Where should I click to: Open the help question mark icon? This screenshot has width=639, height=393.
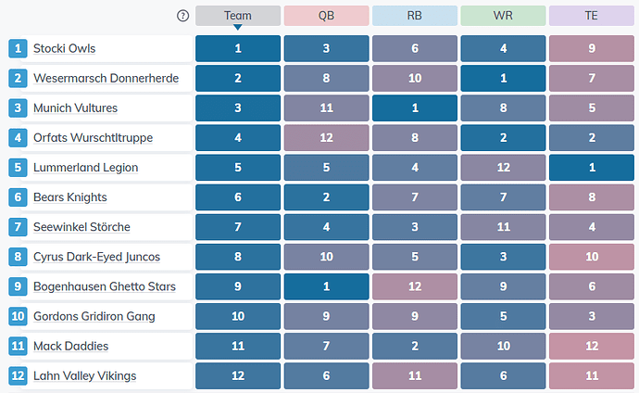click(x=183, y=16)
